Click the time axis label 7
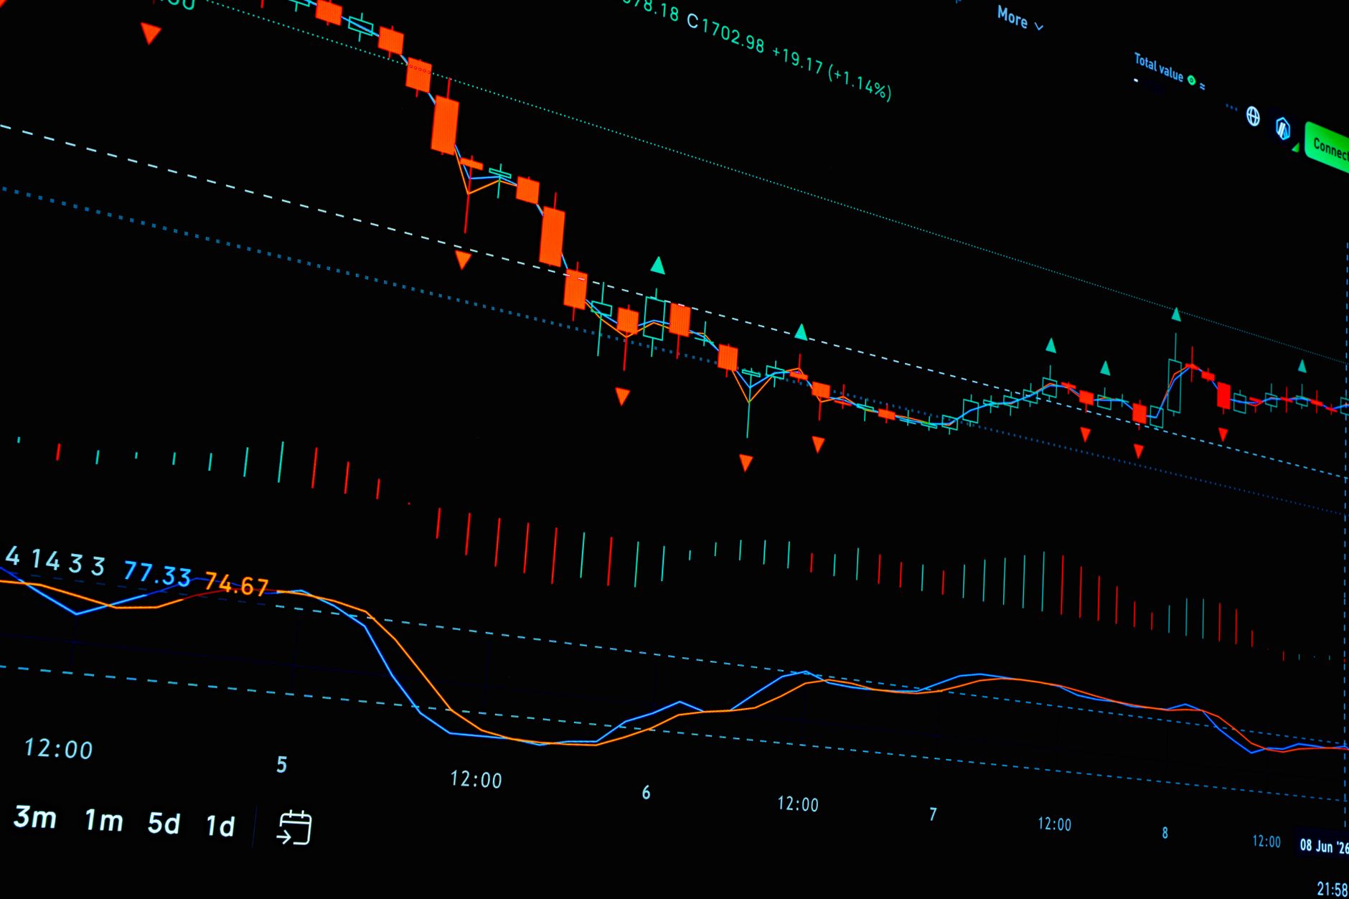This screenshot has height=899, width=1349. click(933, 814)
